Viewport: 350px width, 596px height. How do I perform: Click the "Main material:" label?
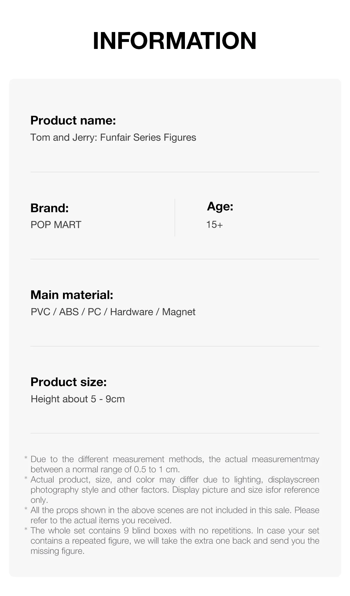click(72, 295)
